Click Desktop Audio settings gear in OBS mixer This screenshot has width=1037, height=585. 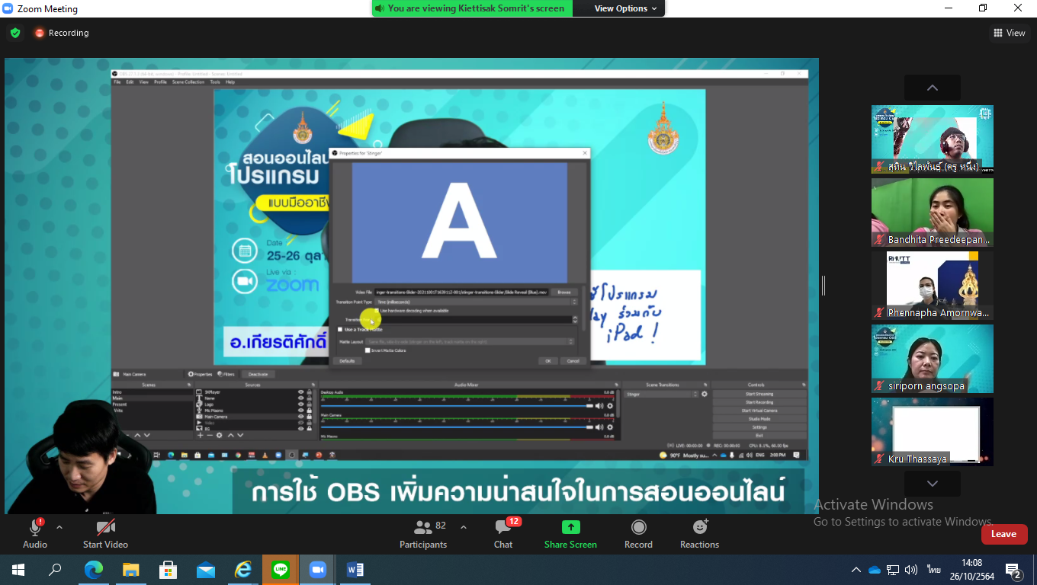[610, 406]
